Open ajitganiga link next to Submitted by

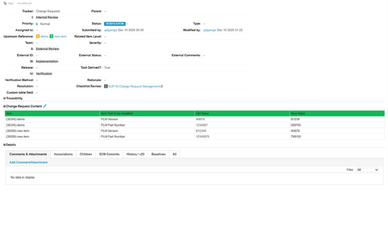pos(110,30)
